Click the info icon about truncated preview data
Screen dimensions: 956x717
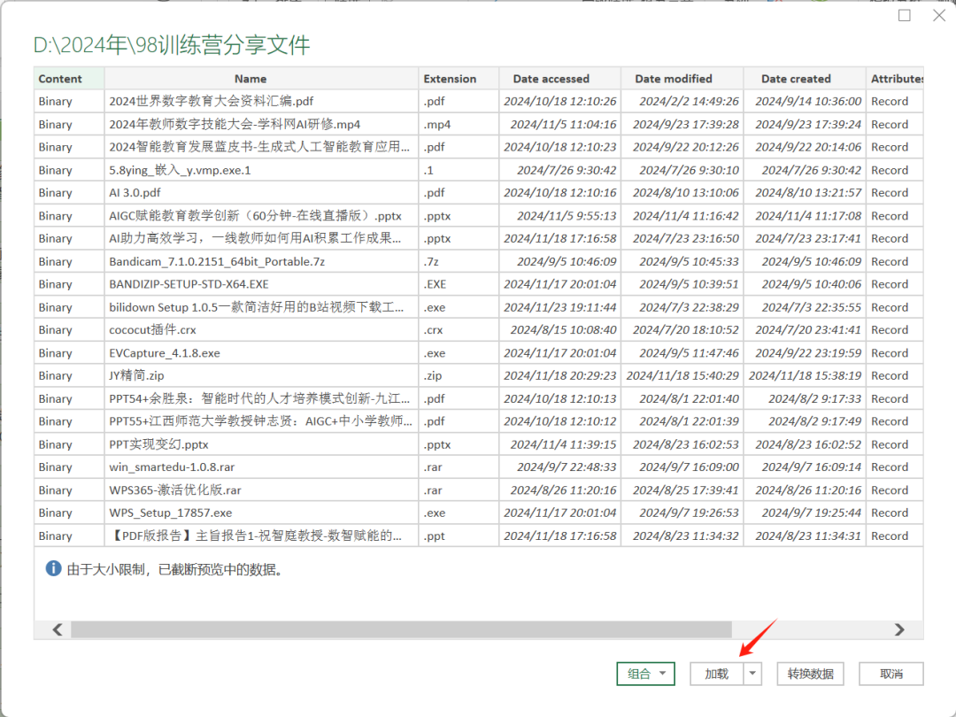coord(53,567)
